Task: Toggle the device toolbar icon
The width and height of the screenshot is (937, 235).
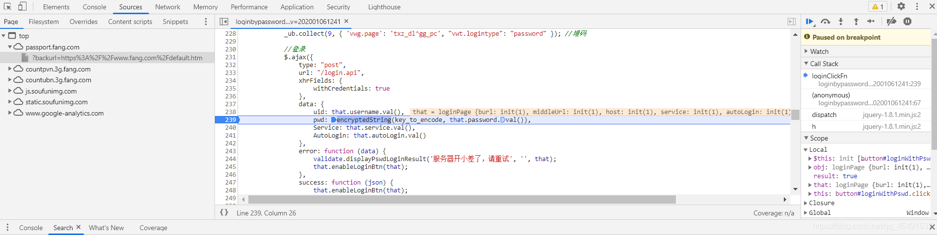Action: (22, 6)
